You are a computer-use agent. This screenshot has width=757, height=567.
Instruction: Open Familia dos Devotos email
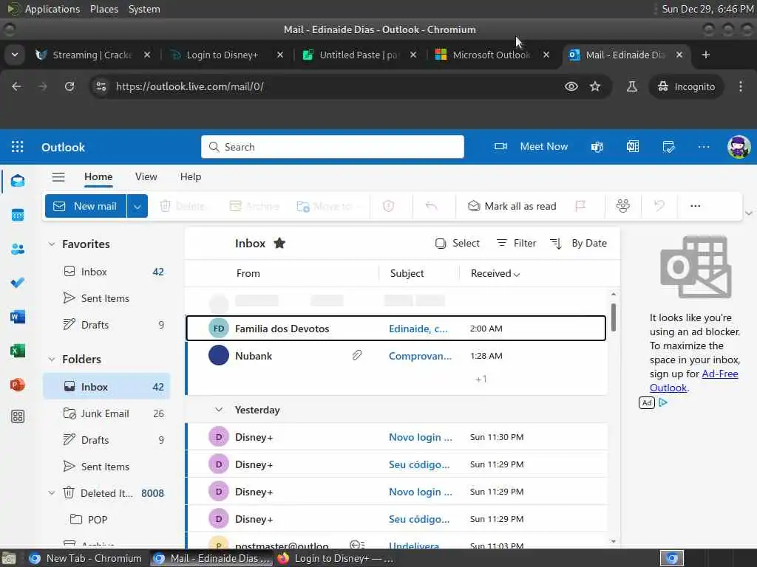[396, 329]
